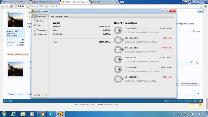
Task: Open the Help menu
Action: point(66,16)
